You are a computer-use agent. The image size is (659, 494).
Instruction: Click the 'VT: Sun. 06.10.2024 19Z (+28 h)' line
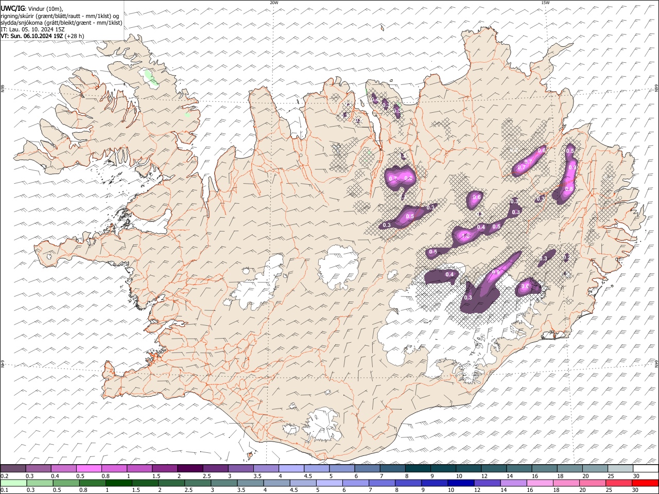pyautogui.click(x=42, y=36)
